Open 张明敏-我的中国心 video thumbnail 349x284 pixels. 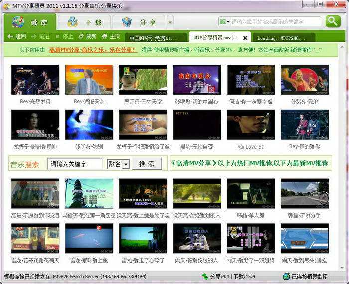tap(197, 80)
